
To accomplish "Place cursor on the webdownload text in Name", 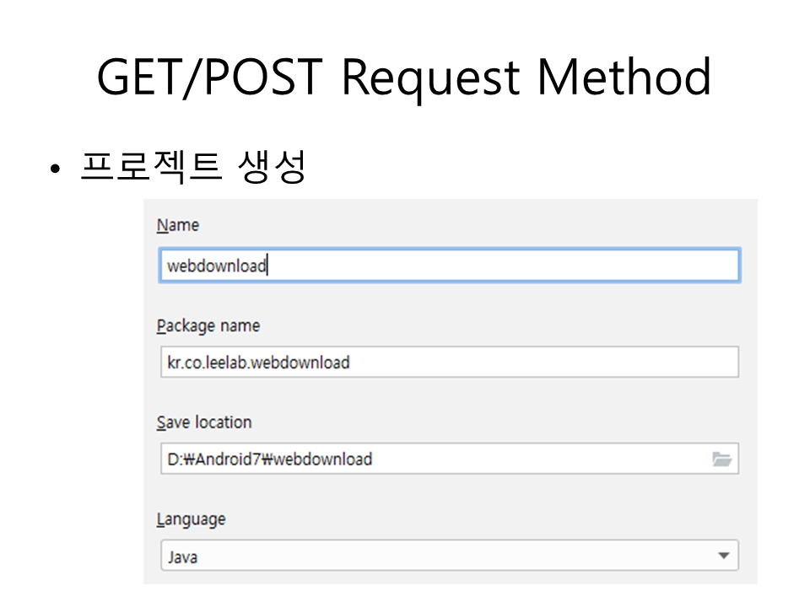I will pyautogui.click(x=216, y=266).
